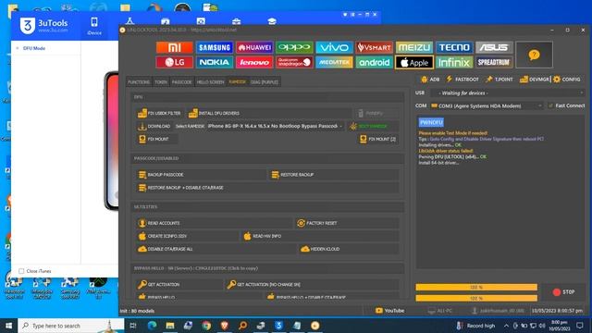
Task: Copy the Bypass Hello serial text
Action: [x=196, y=268]
